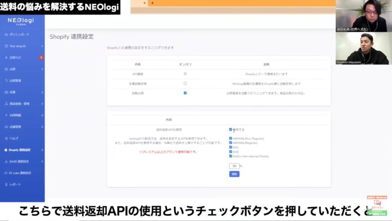Click the 出荷 truck icon

click(x=6, y=69)
